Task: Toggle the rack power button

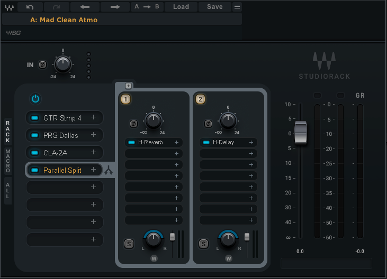Action: (x=35, y=99)
